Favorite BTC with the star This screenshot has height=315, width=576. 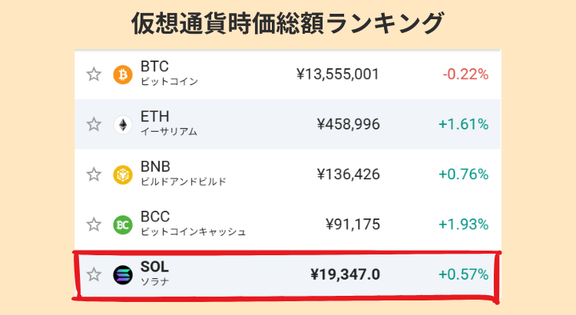pyautogui.click(x=94, y=74)
